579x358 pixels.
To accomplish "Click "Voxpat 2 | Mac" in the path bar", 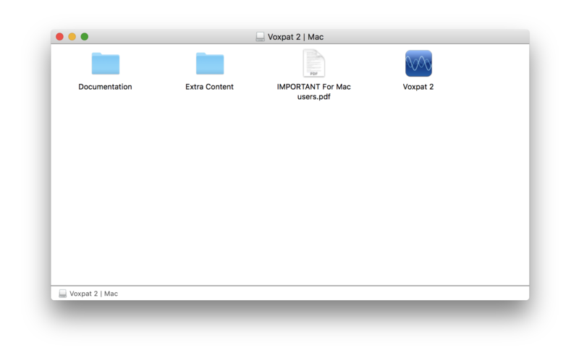I will tap(94, 294).
